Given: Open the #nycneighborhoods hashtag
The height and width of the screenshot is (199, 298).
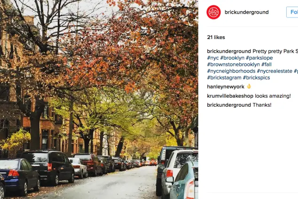Looking at the screenshot, I should coord(231,71).
